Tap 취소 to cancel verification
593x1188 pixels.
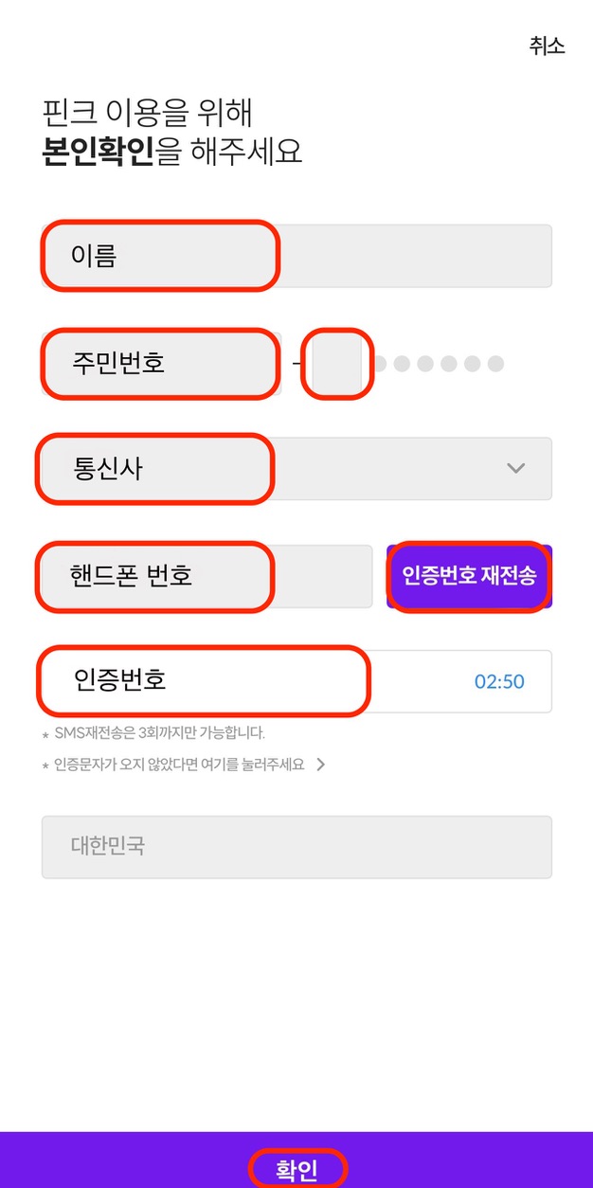[545, 45]
